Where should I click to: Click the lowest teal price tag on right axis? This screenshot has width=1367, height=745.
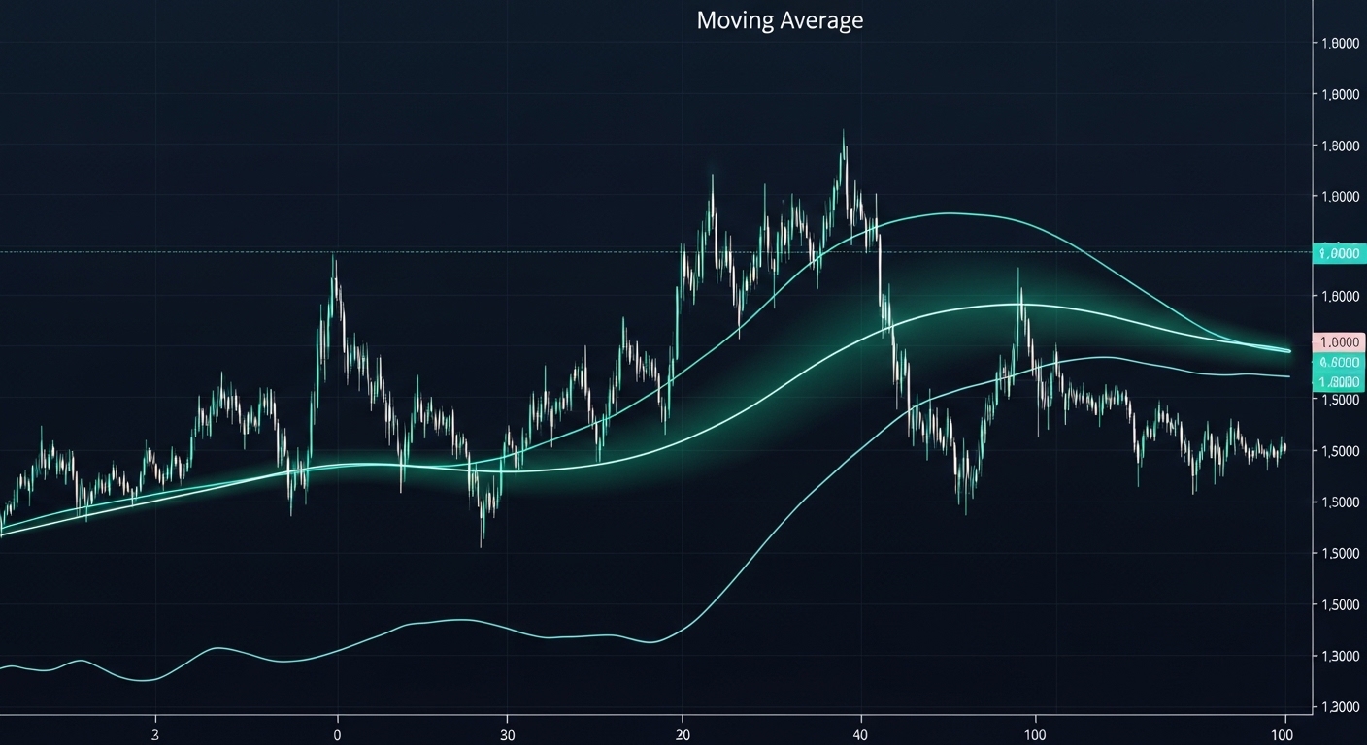pyautogui.click(x=1339, y=381)
